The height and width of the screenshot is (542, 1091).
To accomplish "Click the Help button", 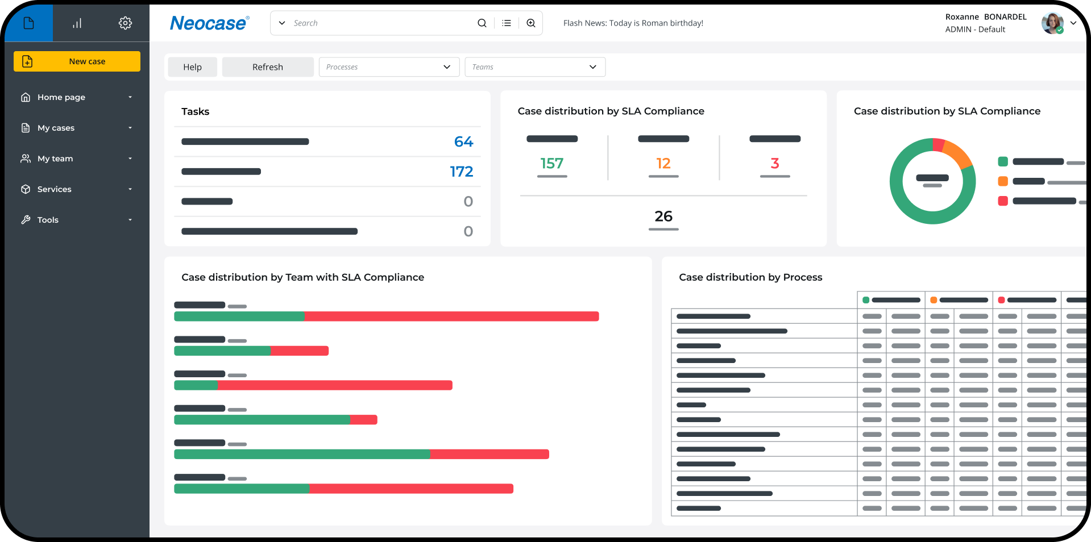I will [192, 67].
